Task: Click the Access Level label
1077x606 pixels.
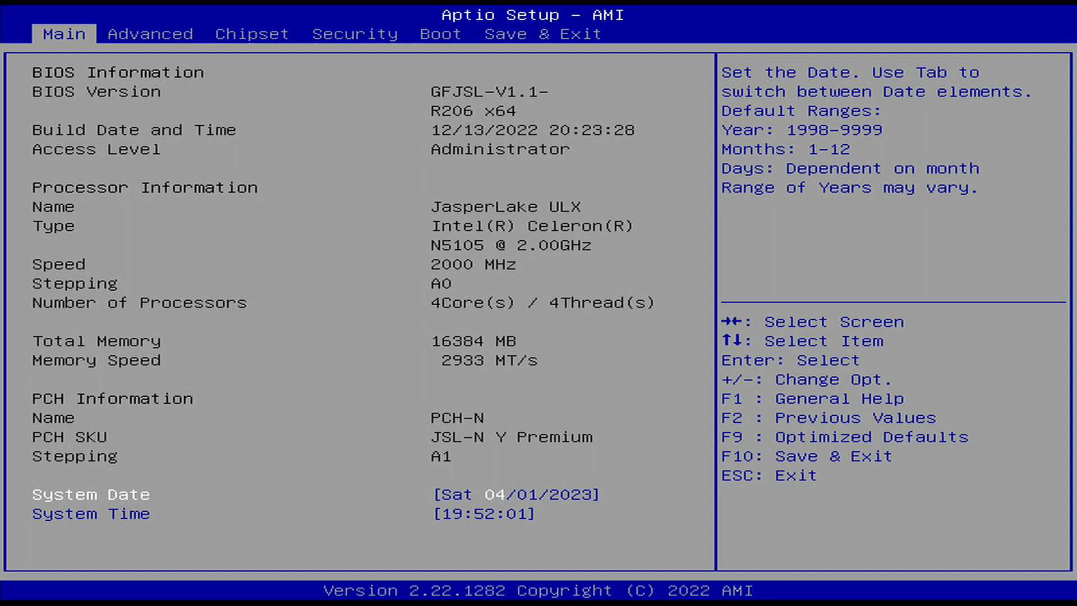Action: (x=96, y=149)
